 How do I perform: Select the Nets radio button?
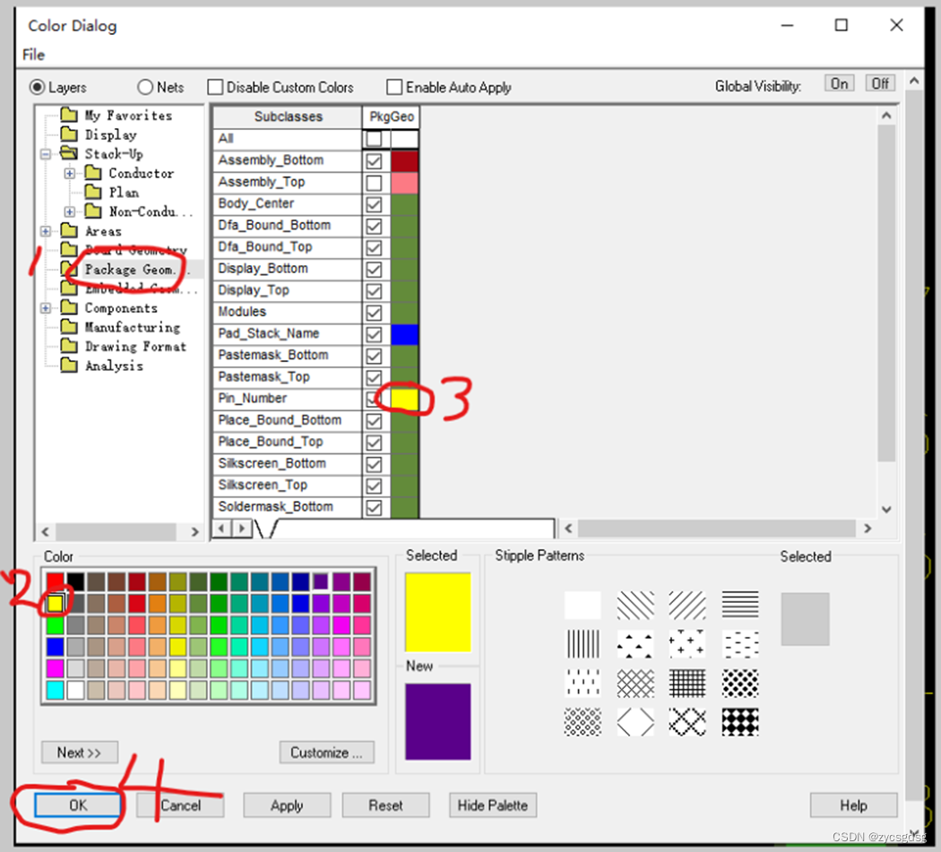145,87
